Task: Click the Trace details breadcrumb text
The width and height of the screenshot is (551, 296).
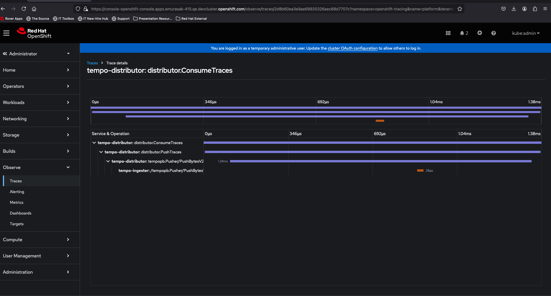Action: (x=117, y=63)
